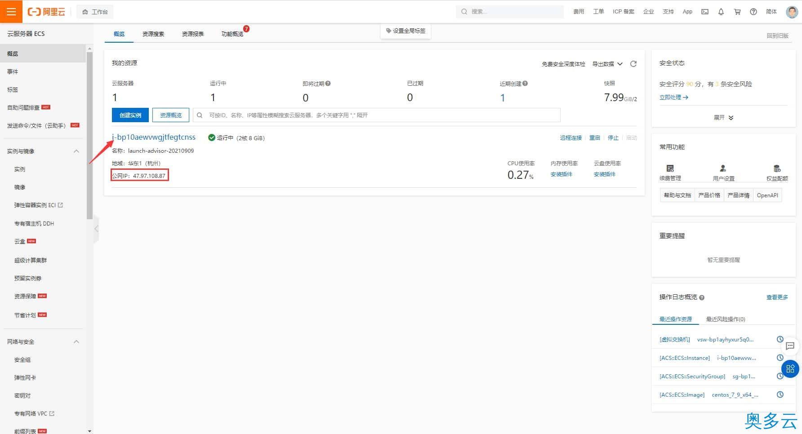
Task: Open the workbench home button
Action: 95,12
